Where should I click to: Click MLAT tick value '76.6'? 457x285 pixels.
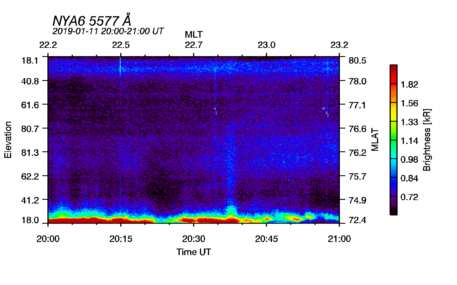pyautogui.click(x=357, y=129)
